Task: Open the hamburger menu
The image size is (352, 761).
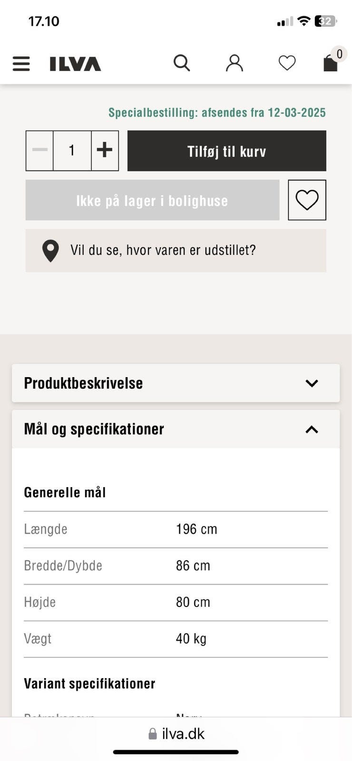Action: pyautogui.click(x=21, y=64)
